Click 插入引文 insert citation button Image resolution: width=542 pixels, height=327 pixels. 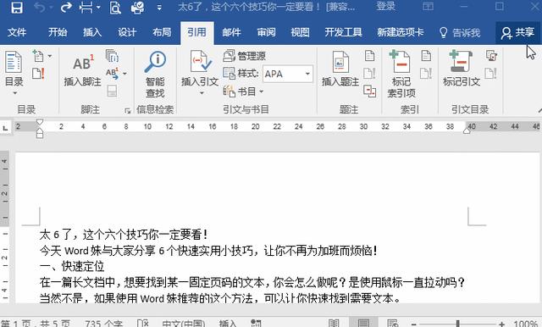point(200,73)
